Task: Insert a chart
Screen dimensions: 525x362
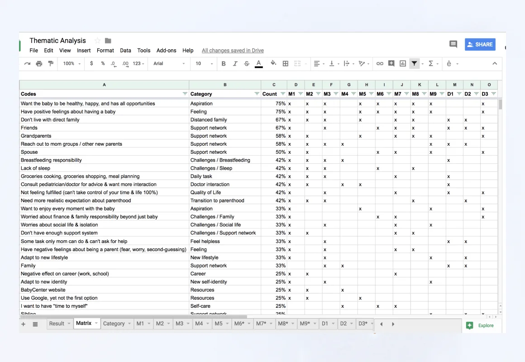Action: pos(402,63)
